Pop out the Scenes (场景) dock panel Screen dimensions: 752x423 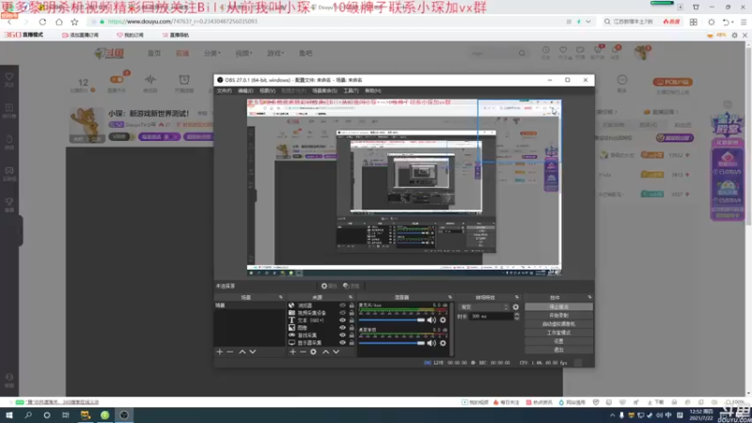coord(280,297)
